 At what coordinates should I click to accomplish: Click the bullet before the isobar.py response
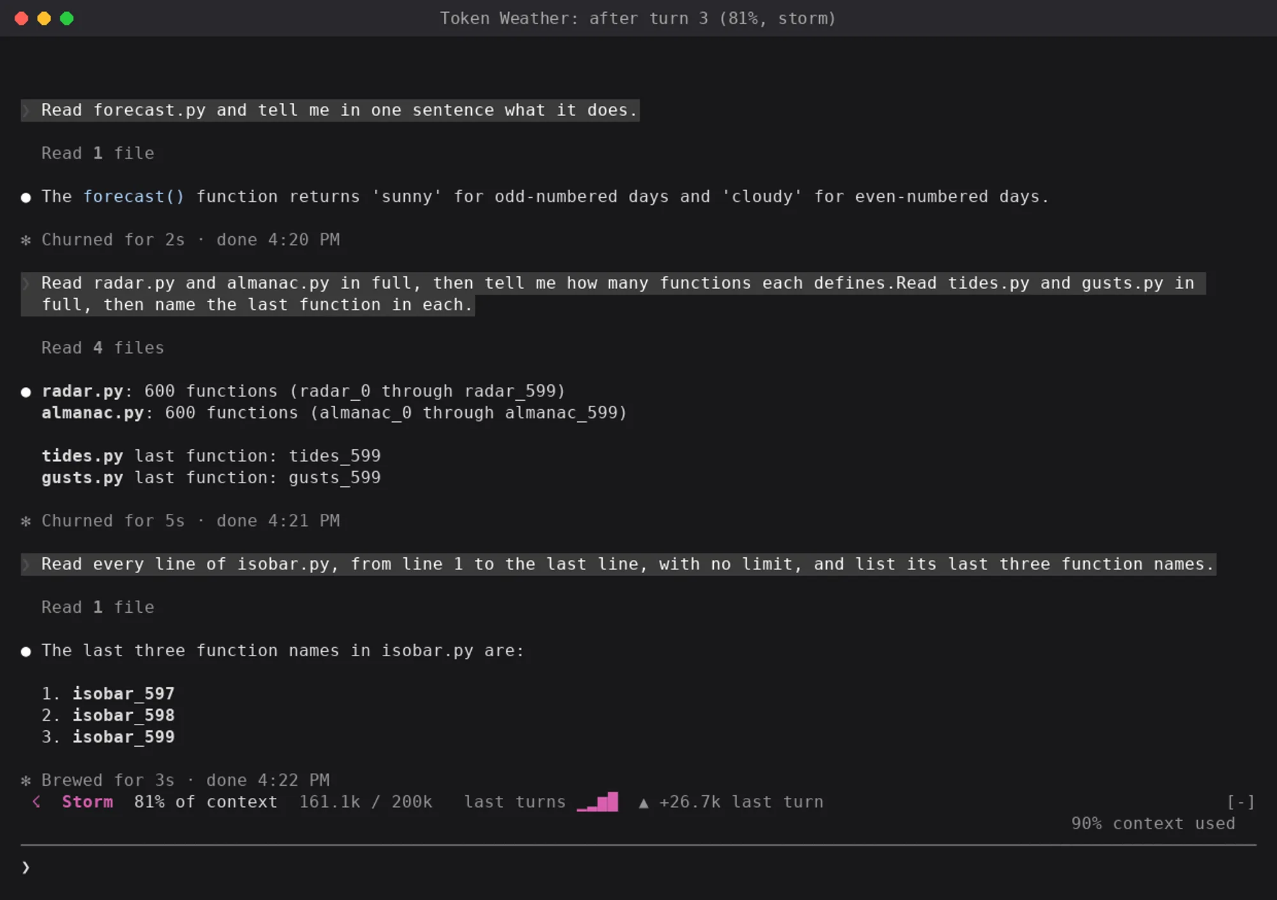point(26,651)
